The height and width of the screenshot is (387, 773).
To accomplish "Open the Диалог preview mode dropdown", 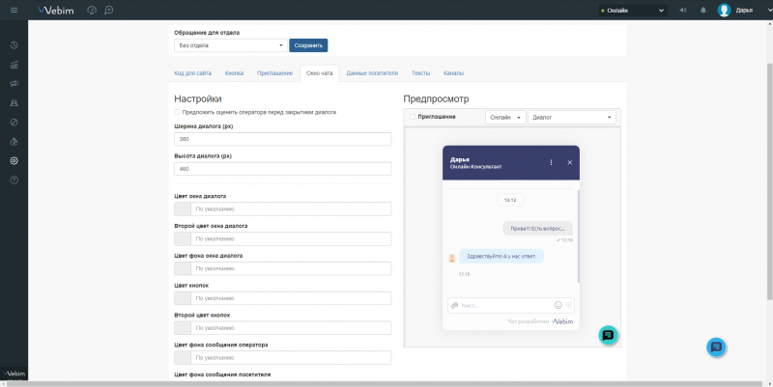I will (572, 117).
